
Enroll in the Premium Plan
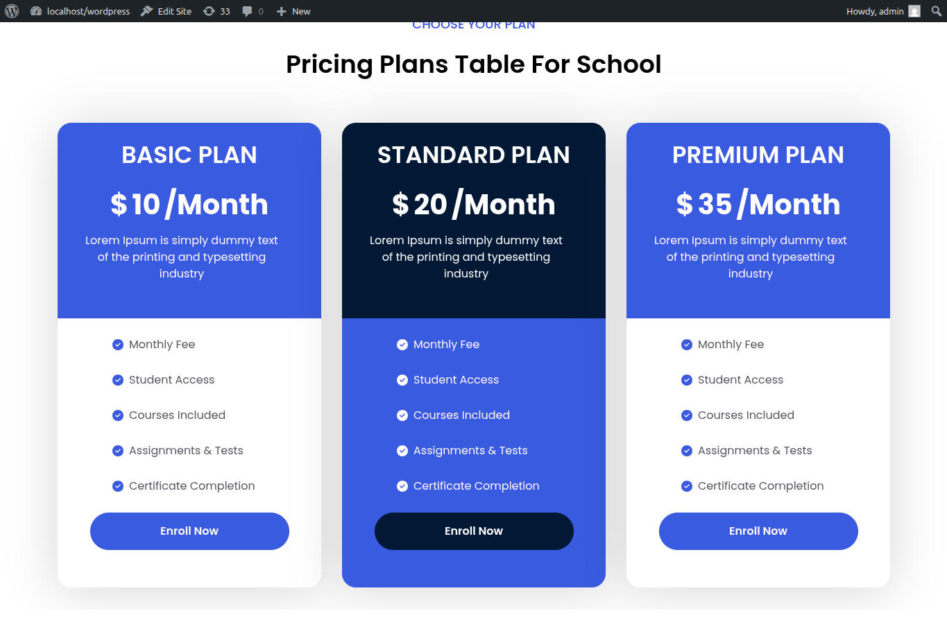pos(758,531)
